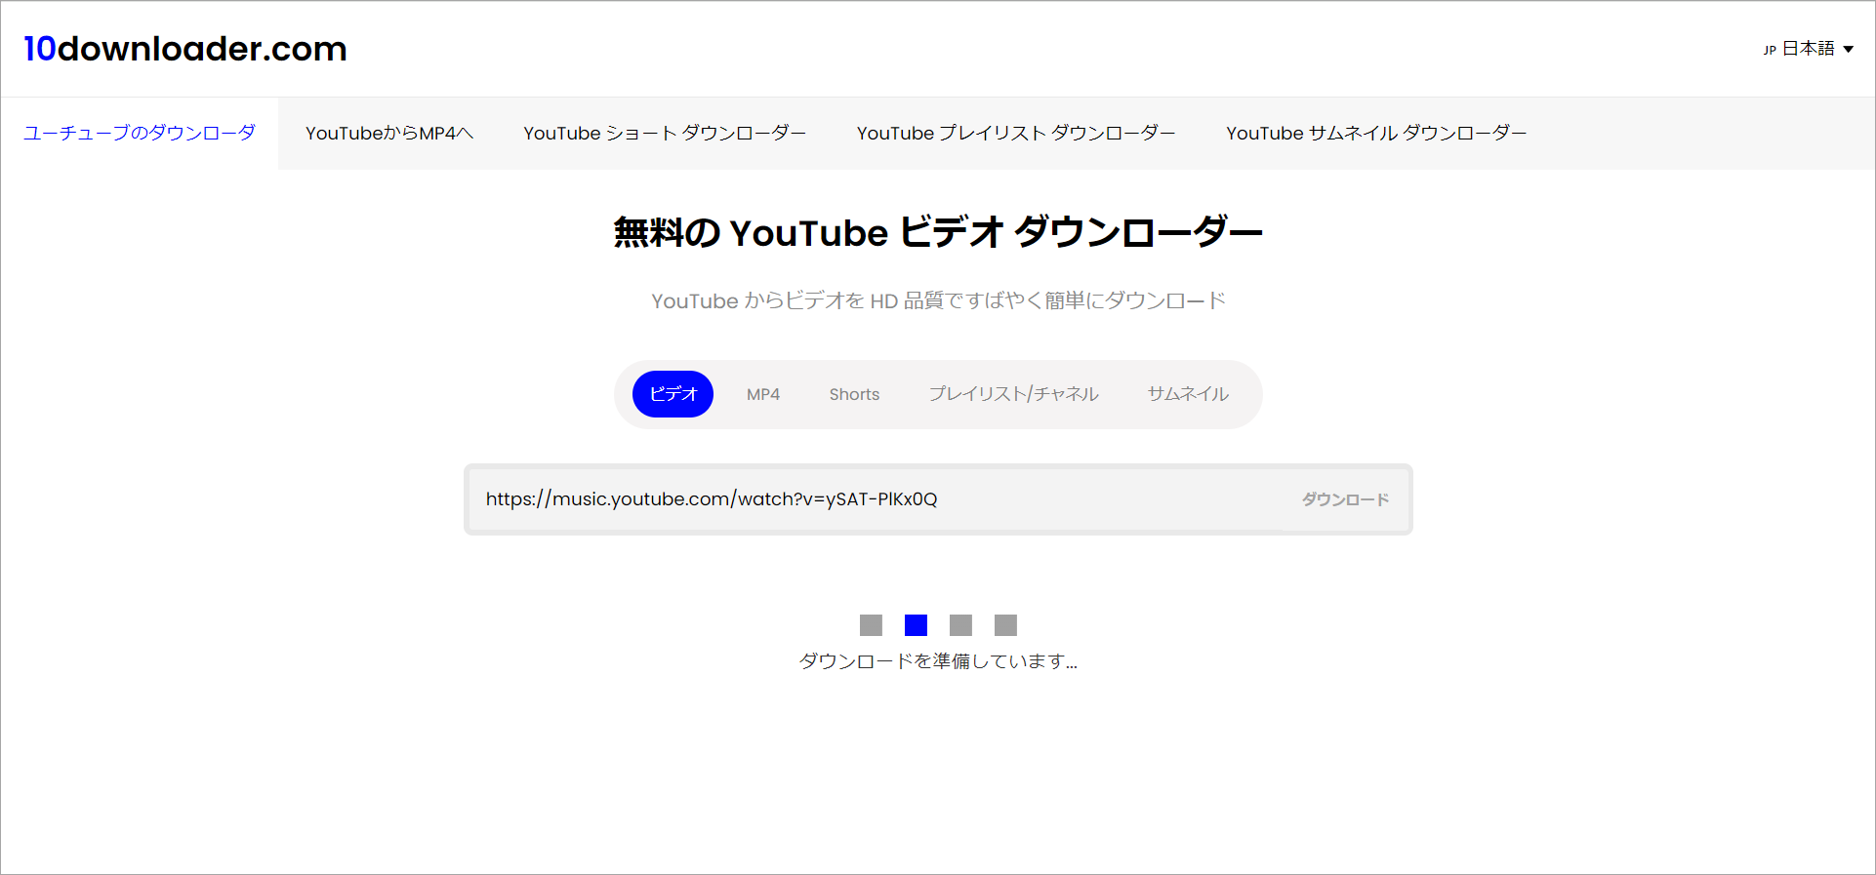Select the プレイリスト/チャネル mode pill
The height and width of the screenshot is (875, 1876).
1013,394
